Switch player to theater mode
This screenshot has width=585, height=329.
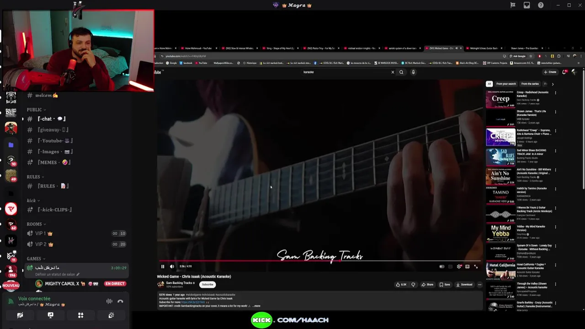point(467,266)
